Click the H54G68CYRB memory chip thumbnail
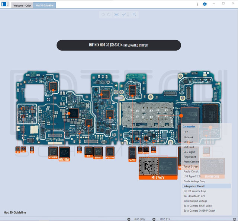The height and width of the screenshot is (221, 238). tap(212, 168)
